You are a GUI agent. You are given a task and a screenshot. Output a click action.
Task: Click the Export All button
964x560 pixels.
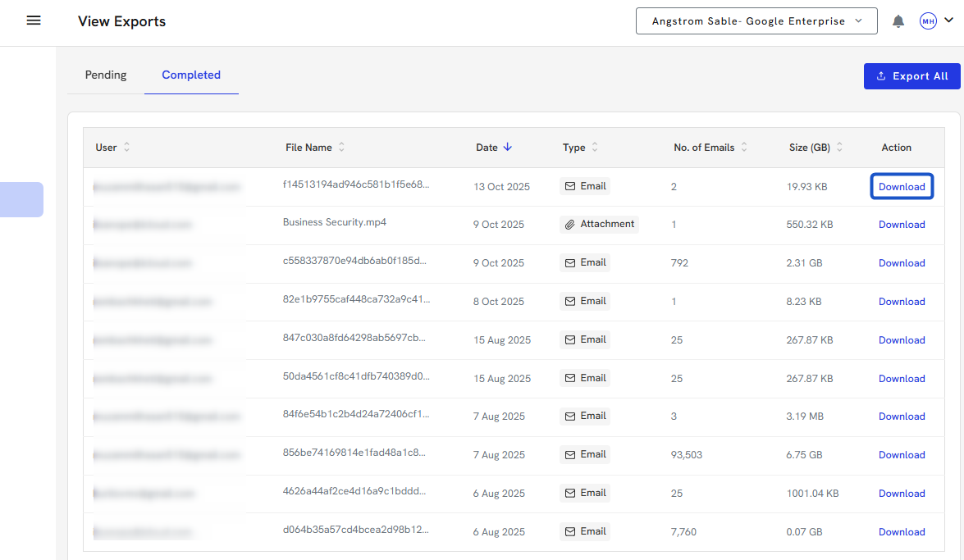(911, 76)
